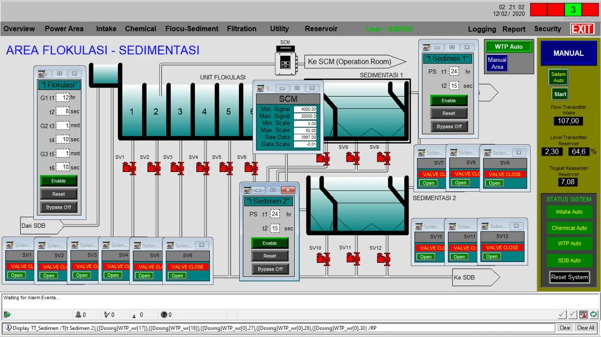This screenshot has height=337, width=601.
Task: Click the Chemical Auto status button
Action: (569, 228)
